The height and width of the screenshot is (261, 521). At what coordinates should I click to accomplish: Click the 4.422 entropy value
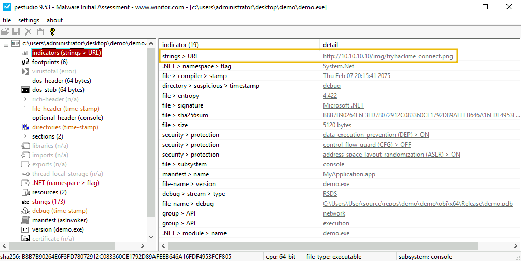click(330, 96)
